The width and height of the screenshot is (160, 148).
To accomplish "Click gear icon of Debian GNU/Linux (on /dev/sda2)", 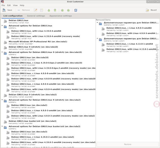I will pyautogui.click(x=8, y=106).
